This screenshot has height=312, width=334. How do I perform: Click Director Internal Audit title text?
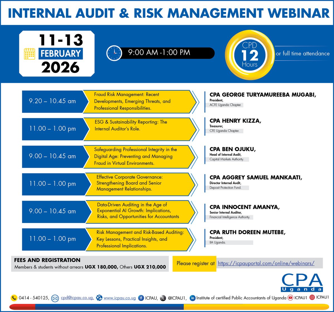[x=225, y=183]
